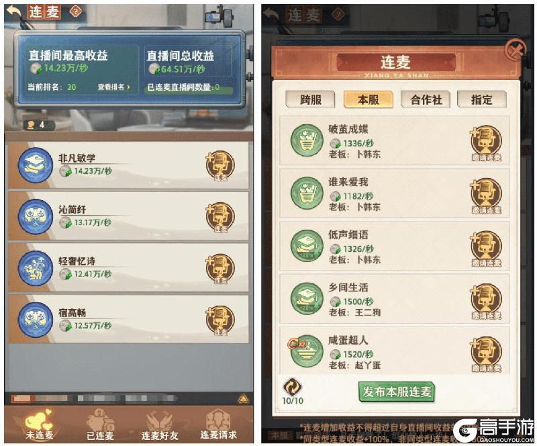Select the 本服 tab

[x=368, y=99]
